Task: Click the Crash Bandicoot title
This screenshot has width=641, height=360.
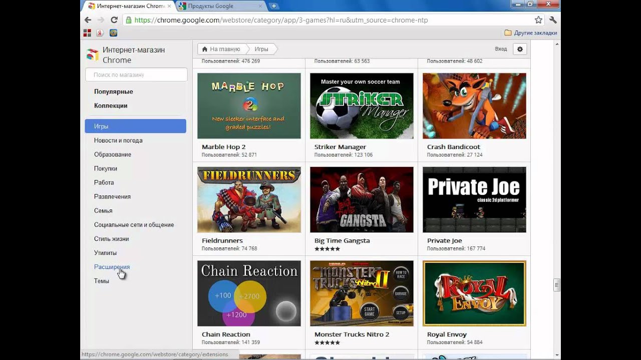Action: coord(454,147)
